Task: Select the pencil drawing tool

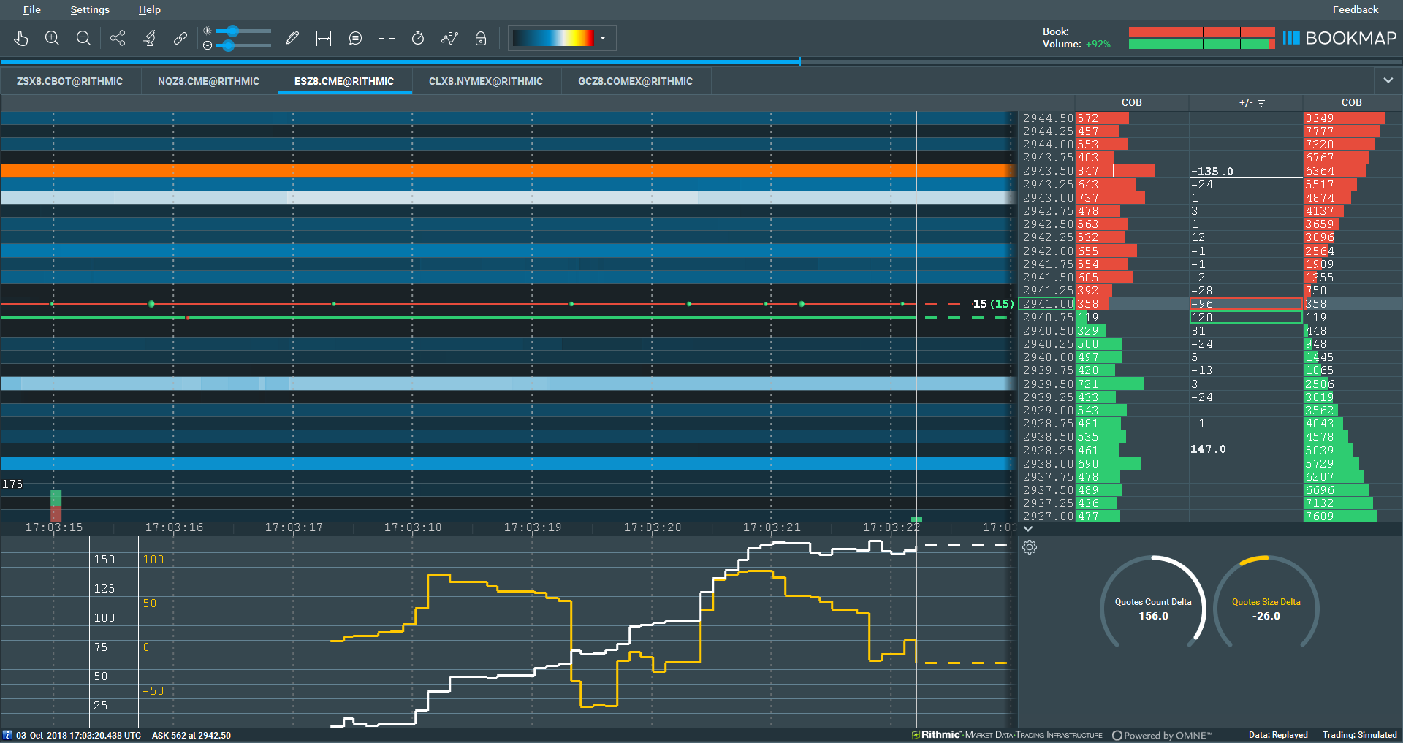Action: [x=292, y=39]
